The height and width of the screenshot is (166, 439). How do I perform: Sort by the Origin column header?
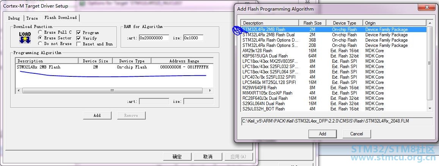[395, 23]
